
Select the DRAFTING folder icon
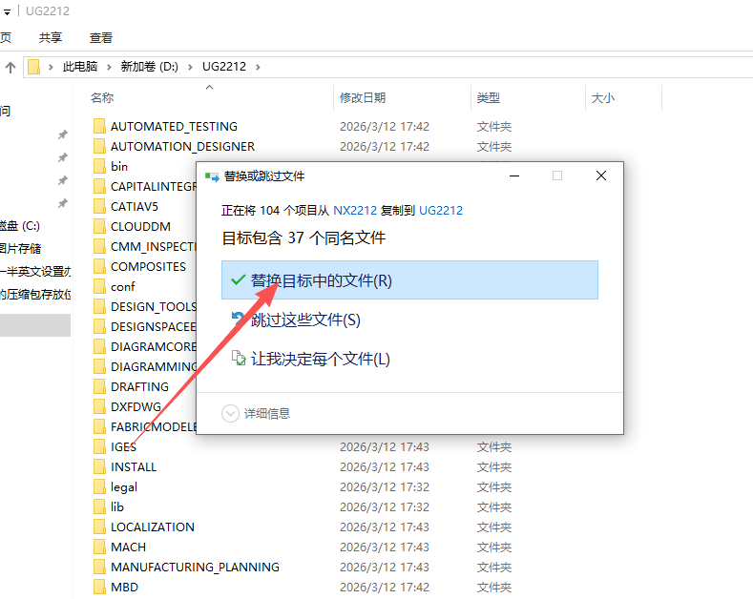tap(99, 387)
